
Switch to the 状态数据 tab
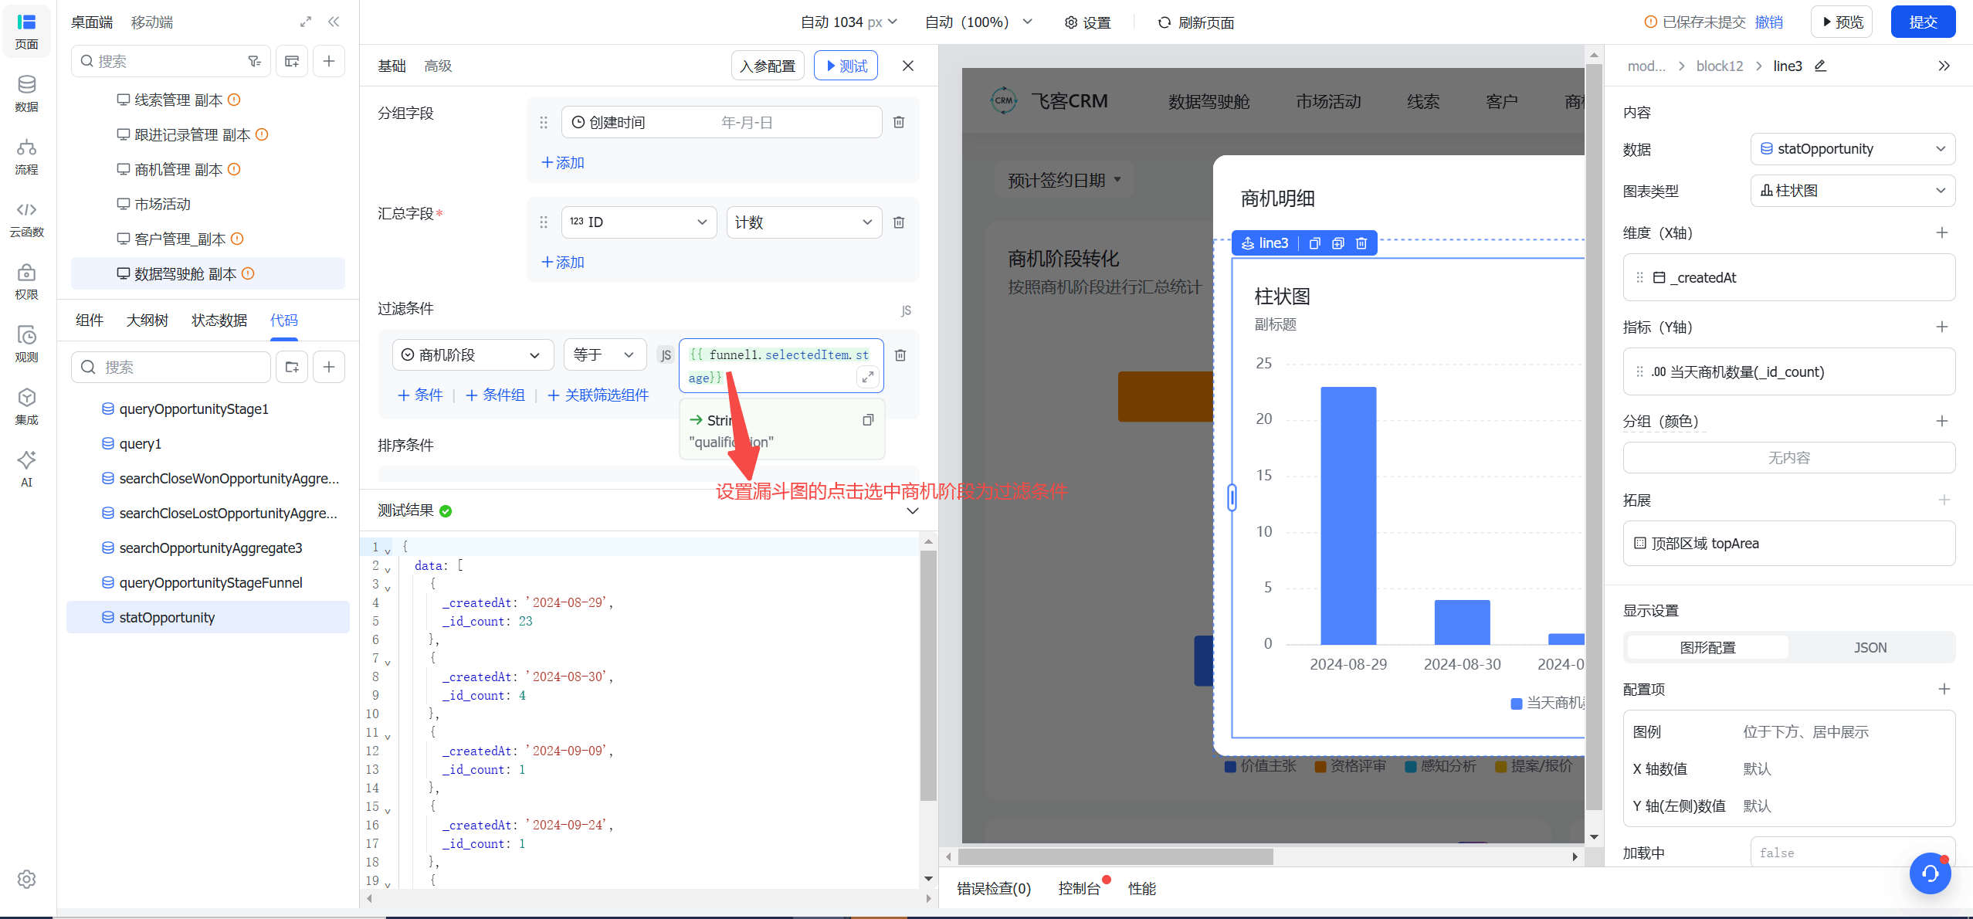pos(219,320)
